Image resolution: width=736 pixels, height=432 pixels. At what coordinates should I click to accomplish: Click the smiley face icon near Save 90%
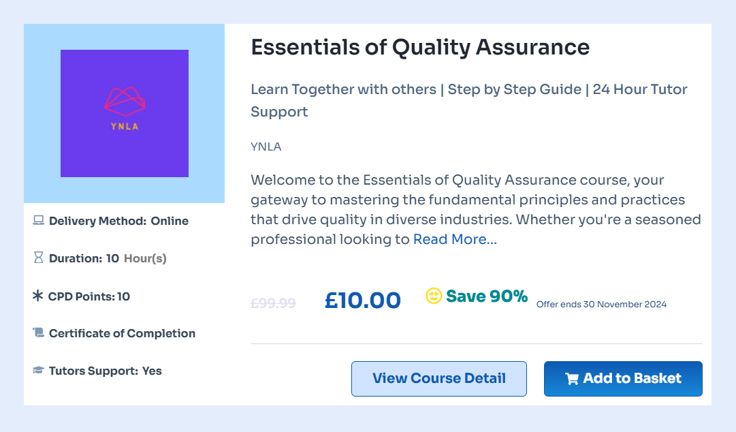tap(434, 296)
